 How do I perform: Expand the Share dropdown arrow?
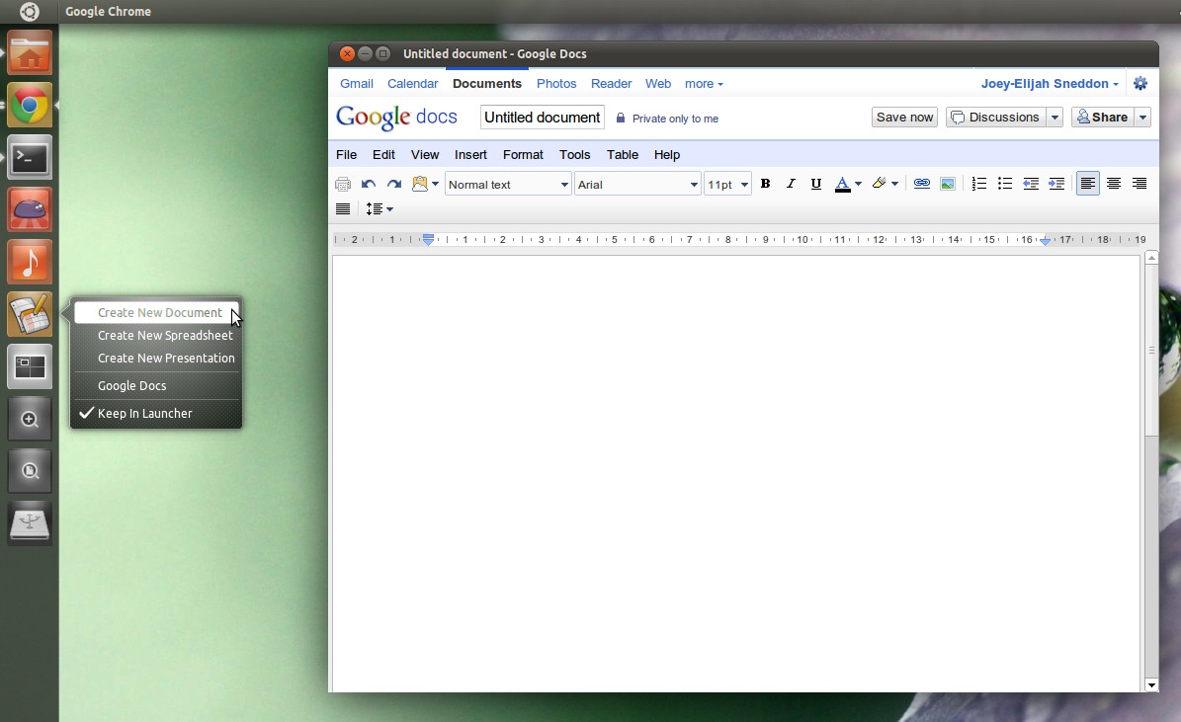1142,118
